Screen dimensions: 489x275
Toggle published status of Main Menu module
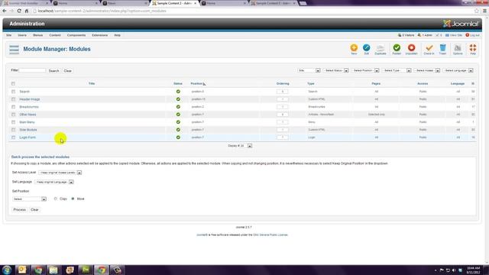[178, 122]
